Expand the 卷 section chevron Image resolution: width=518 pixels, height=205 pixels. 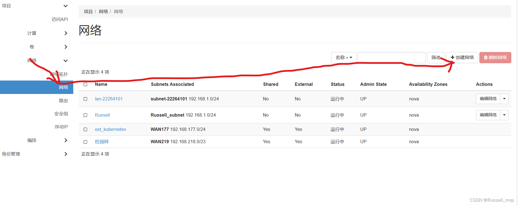[66, 47]
